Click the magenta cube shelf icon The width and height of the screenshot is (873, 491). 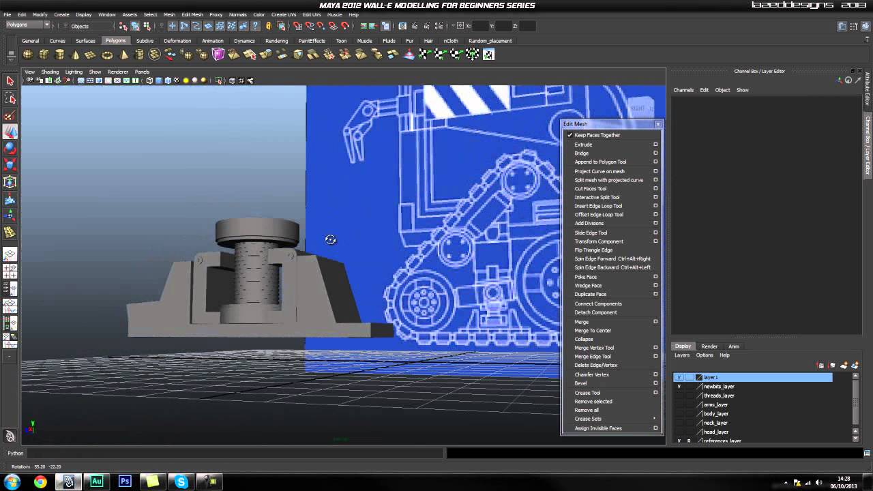pos(218,55)
